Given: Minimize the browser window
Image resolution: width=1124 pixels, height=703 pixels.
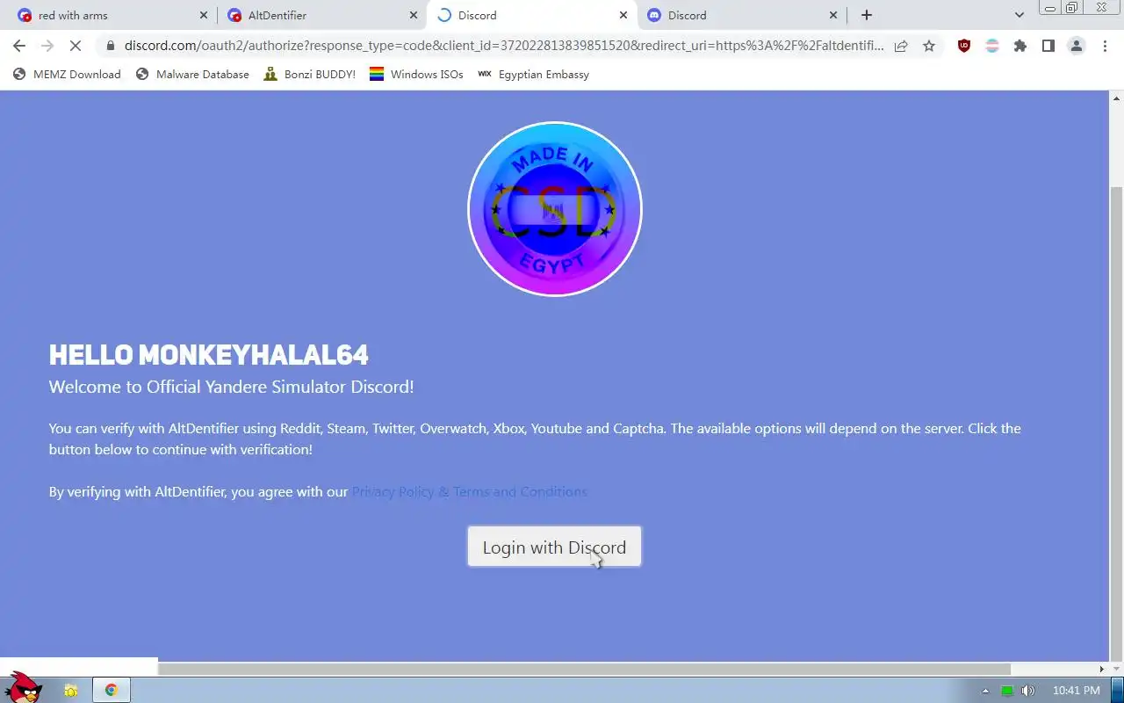Looking at the screenshot, I should click(x=1050, y=7).
